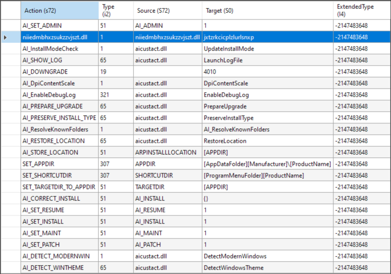Select the AI_EnableDebugLog type cell 321
This screenshot has width=391, height=274.
click(x=116, y=95)
